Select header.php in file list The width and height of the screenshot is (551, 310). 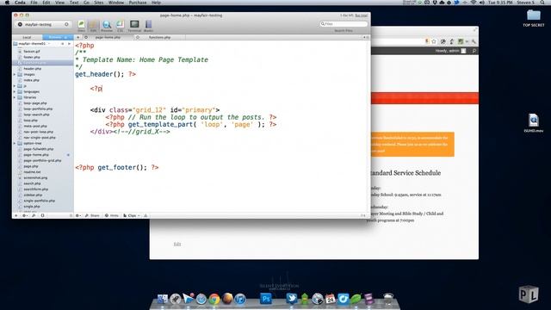coord(33,69)
